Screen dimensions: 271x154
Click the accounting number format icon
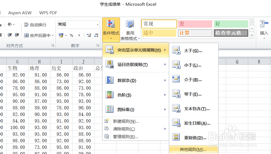61,35
